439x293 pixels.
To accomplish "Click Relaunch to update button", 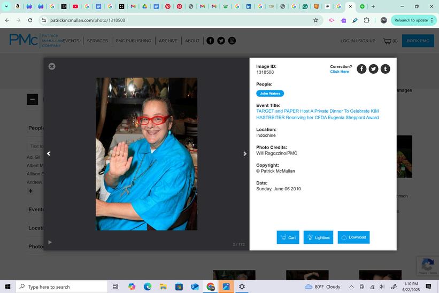I will 414,20.
